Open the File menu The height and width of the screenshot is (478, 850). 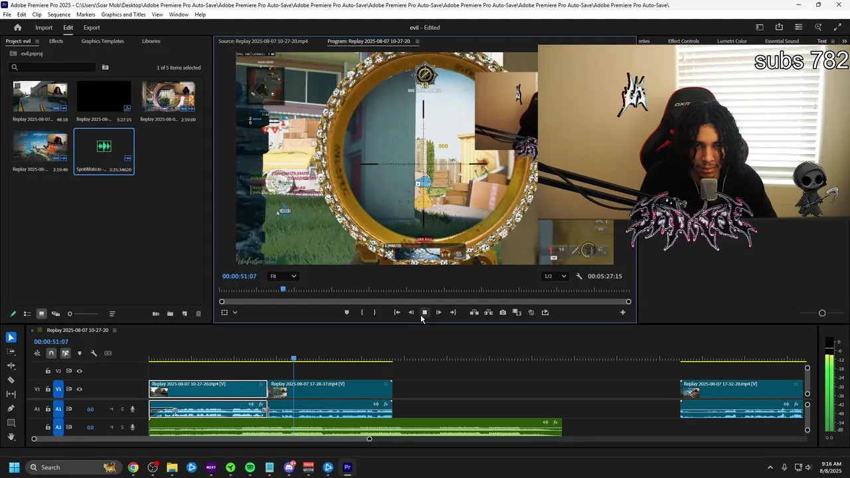click(7, 15)
